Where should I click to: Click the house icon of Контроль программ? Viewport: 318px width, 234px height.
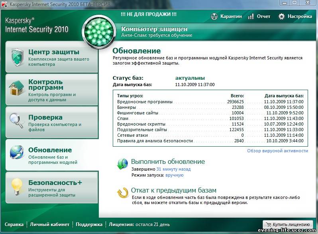tap(17, 88)
